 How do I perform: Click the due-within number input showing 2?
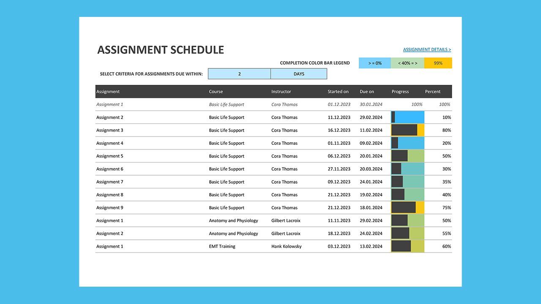tap(239, 73)
